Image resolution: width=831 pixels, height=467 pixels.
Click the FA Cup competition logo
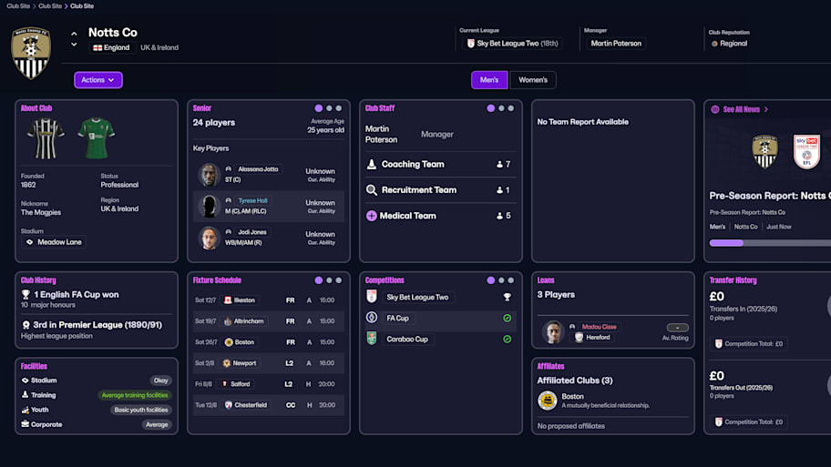tap(372, 318)
